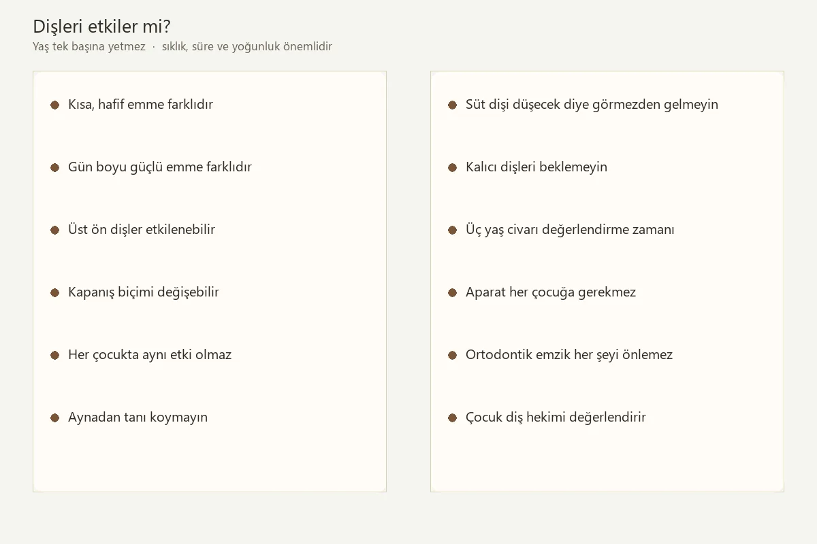Click the line "Gün boyu güçlü emme farklıdır"
The image size is (817, 544).
click(x=160, y=167)
